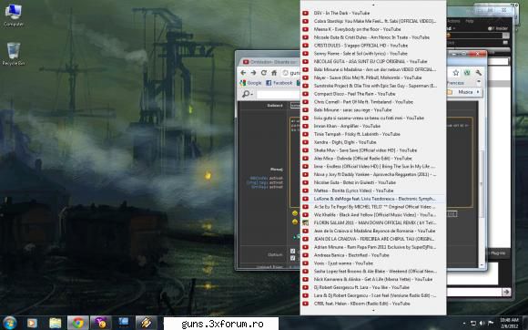This screenshot has width=528, height=330.
Task: Open Shaka Muv - Save Save entry
Action: coord(373,150)
